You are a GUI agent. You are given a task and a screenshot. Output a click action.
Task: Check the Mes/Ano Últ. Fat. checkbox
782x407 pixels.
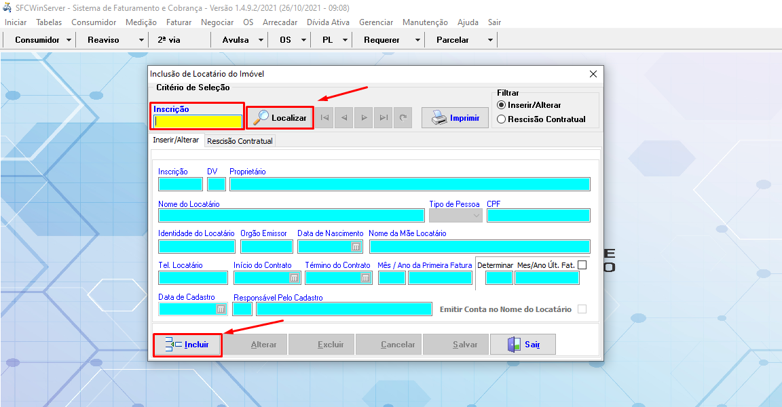pos(582,265)
